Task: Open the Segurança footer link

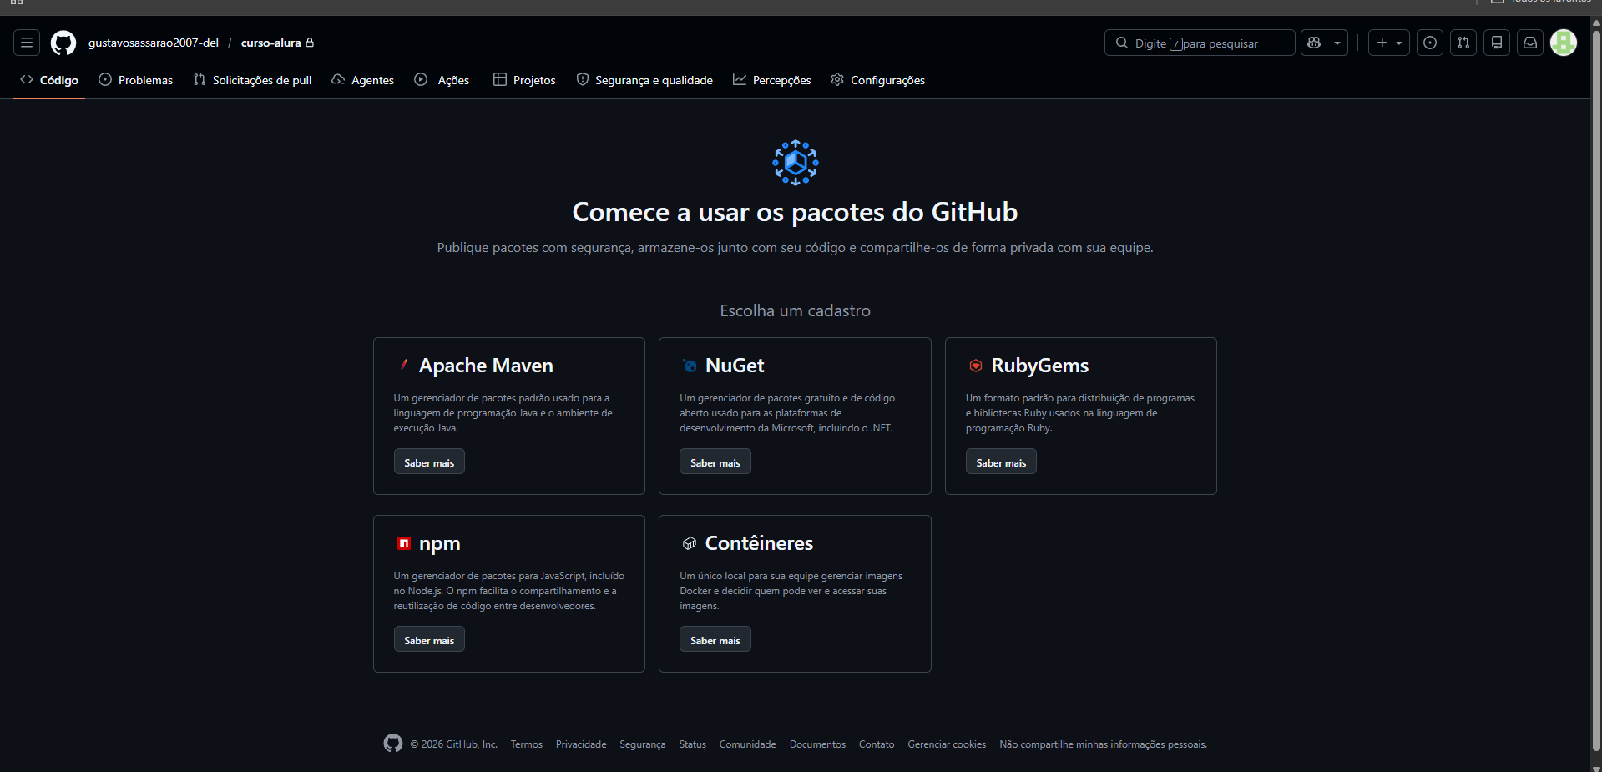Action: [643, 744]
